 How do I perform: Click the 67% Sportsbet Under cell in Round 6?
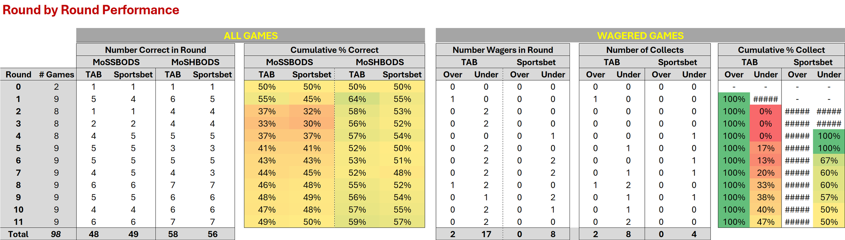click(829, 160)
